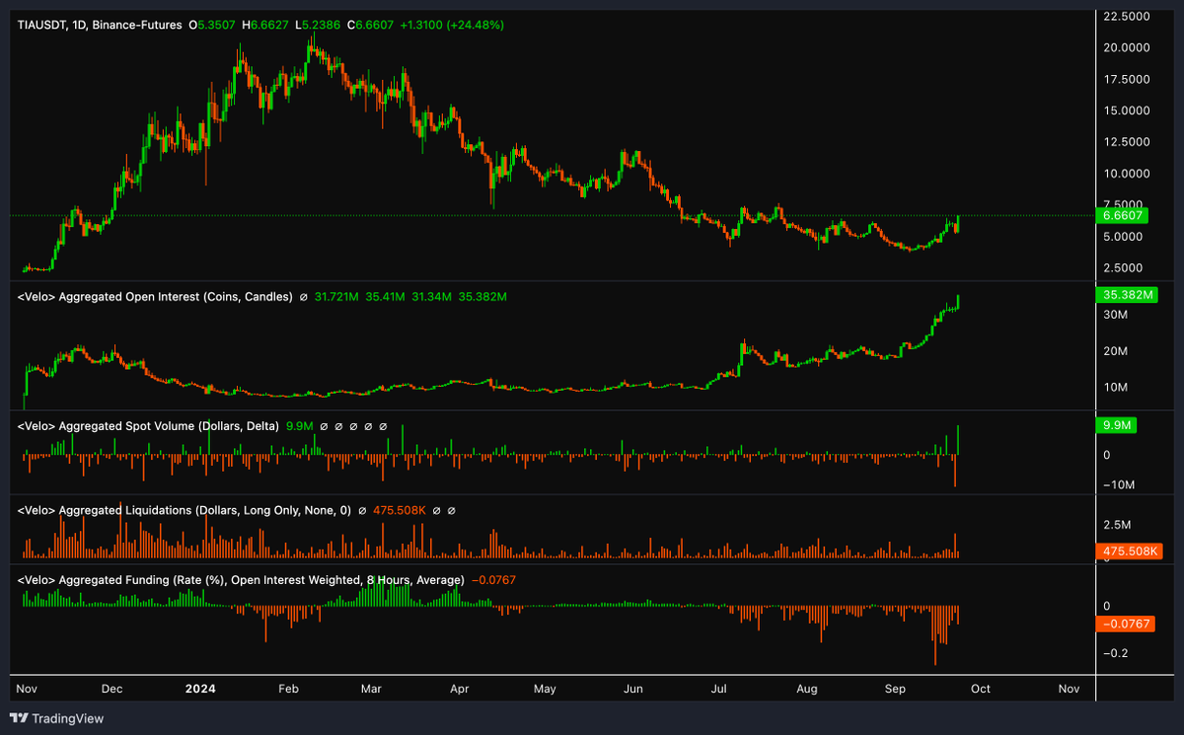Screen dimensions: 1184x735
Task: Select the Aggregated Funding indicator title
Action: [243, 579]
